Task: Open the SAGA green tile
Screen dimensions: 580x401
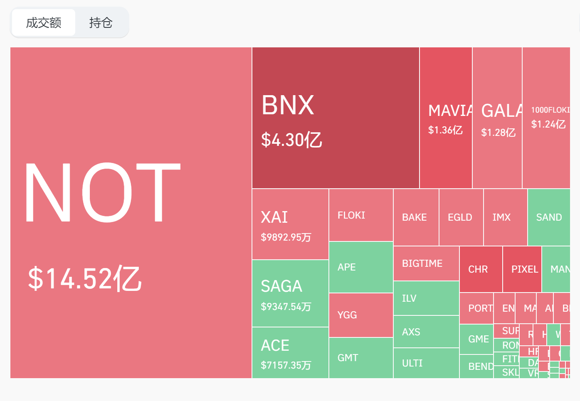Action: pyautogui.click(x=290, y=293)
